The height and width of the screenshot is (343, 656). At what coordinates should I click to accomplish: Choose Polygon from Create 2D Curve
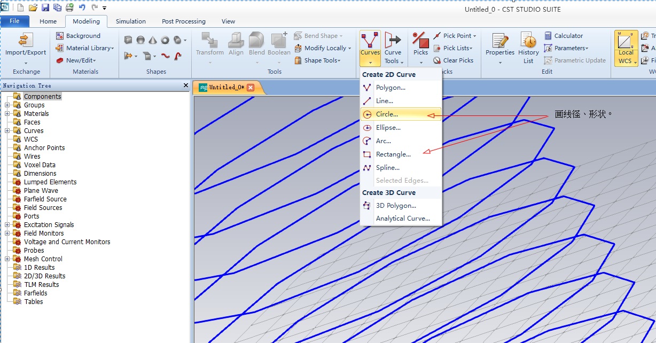(401, 88)
